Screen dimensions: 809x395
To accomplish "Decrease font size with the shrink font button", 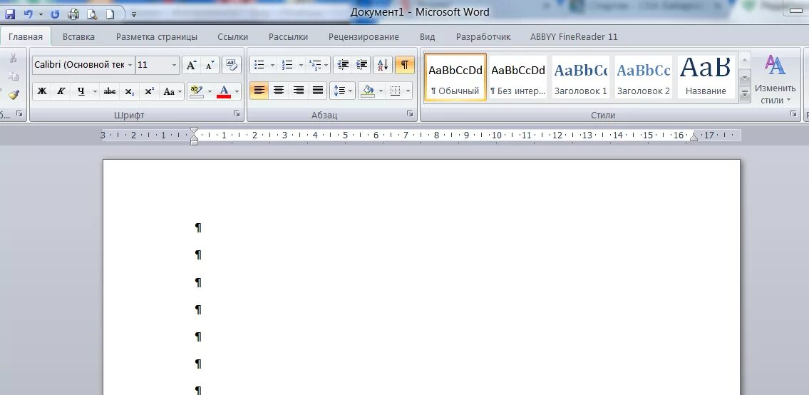I will tap(210, 65).
